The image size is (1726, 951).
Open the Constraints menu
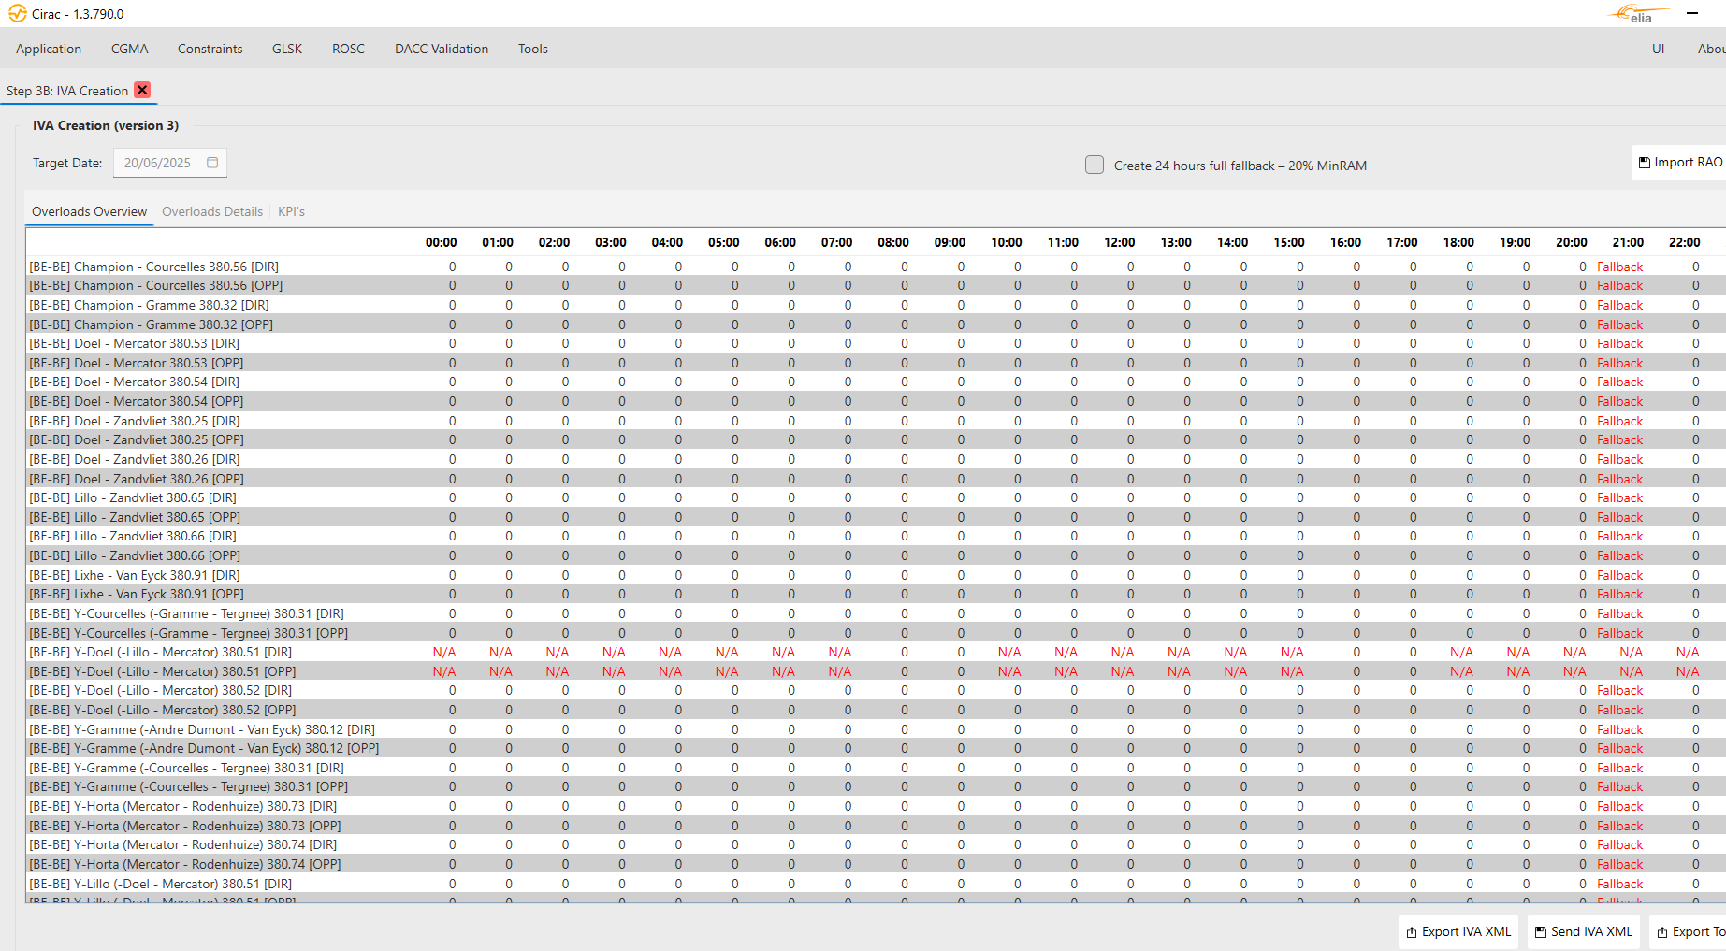(210, 49)
